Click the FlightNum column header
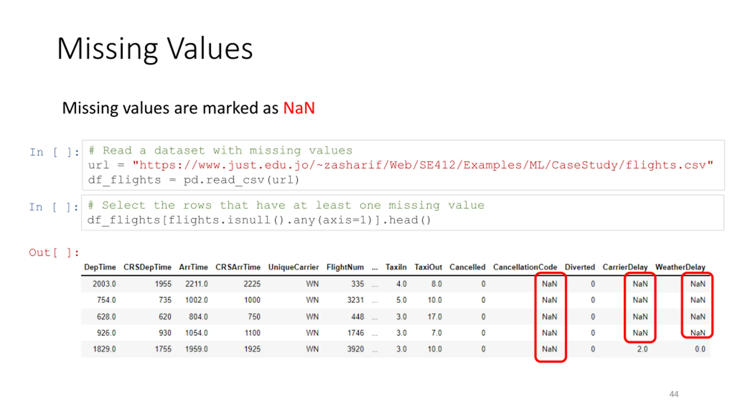Viewport: 735px width, 413px height. [345, 267]
